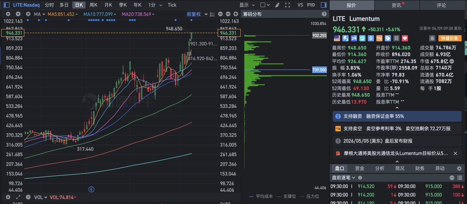The width and height of the screenshot is (467, 204).
Task: Enter fullscreen chart mode
Action: 287,5
